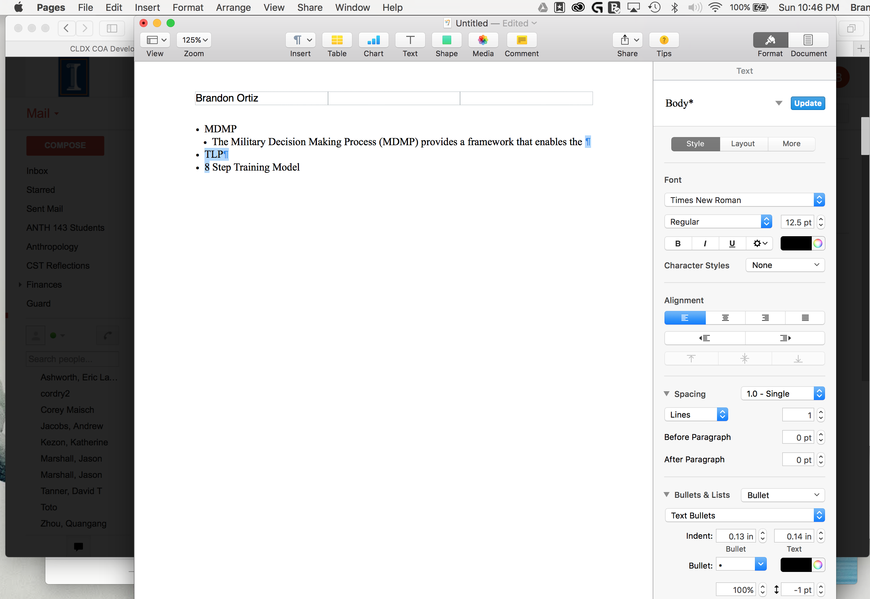Viewport: 870px width, 599px height.
Task: Click the COMPOSE button in Mail
Action: 65,145
